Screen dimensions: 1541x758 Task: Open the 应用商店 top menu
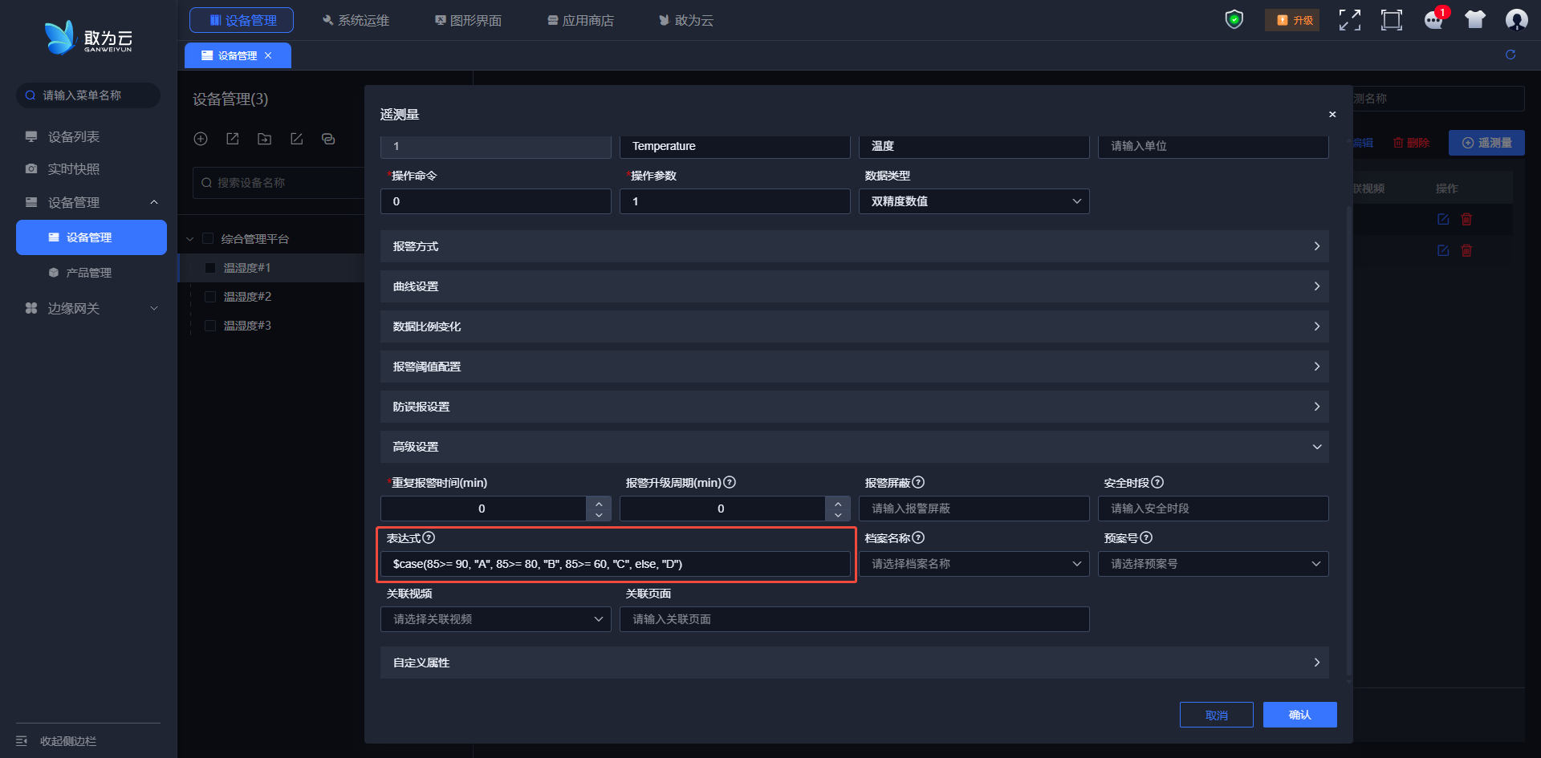tap(580, 20)
